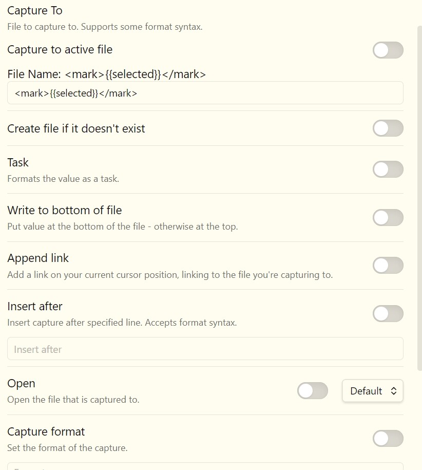Viewport: 422px width, 470px height.
Task: Focus the File Name input field
Action: pos(205,93)
